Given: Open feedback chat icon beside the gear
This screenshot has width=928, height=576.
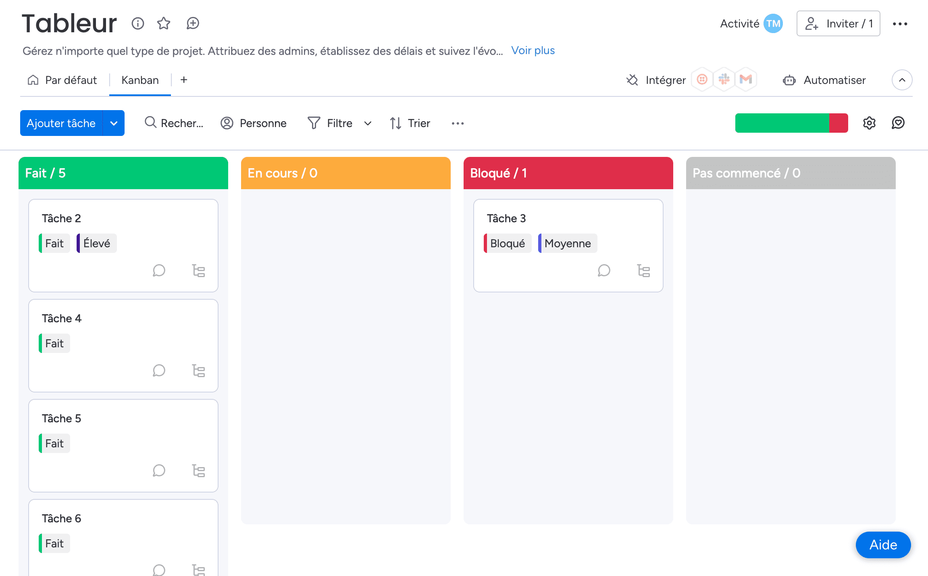Looking at the screenshot, I should 898,123.
